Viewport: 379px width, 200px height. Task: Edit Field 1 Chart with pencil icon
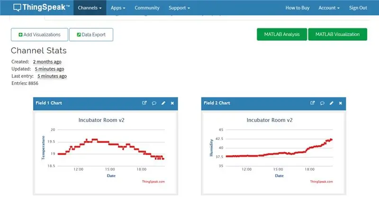click(163, 103)
